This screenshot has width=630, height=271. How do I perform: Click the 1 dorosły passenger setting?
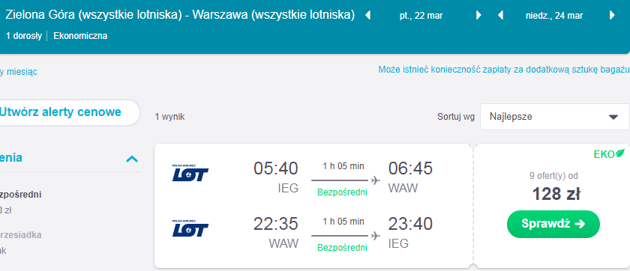(x=24, y=36)
